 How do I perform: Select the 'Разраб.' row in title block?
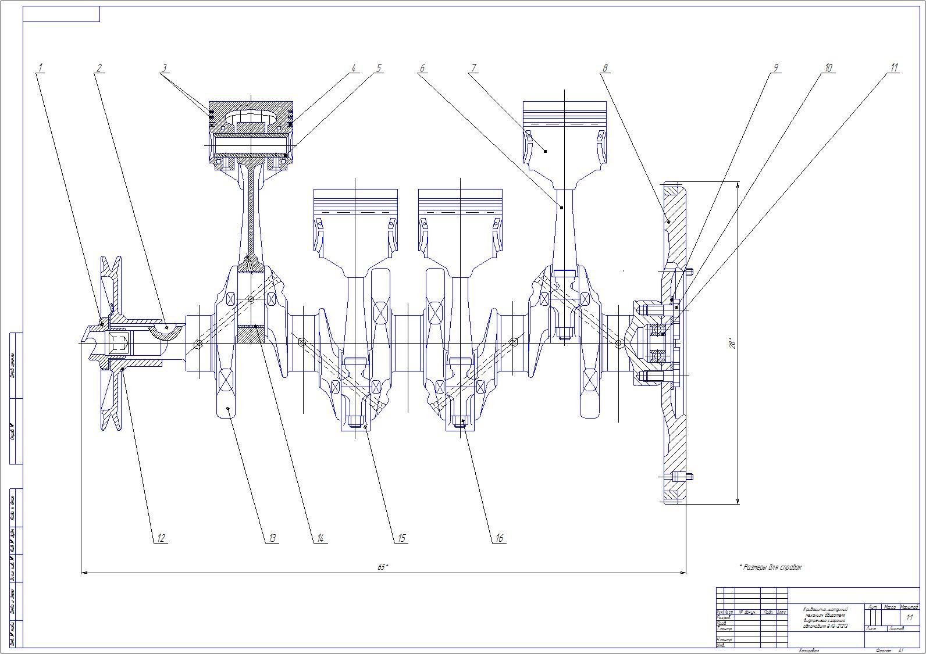point(724,617)
